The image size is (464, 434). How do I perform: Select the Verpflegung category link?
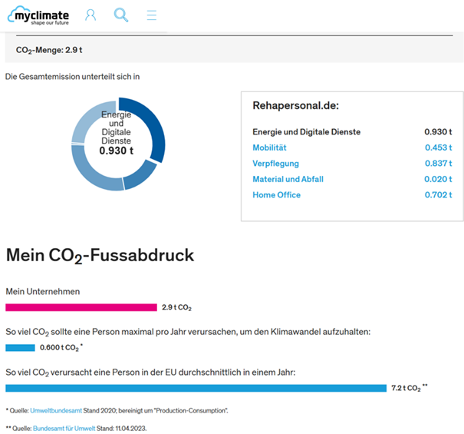click(275, 164)
